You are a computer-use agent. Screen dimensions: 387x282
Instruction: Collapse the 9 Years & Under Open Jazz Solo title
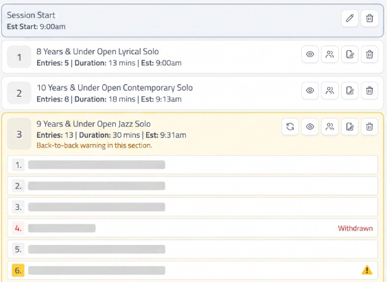(93, 124)
